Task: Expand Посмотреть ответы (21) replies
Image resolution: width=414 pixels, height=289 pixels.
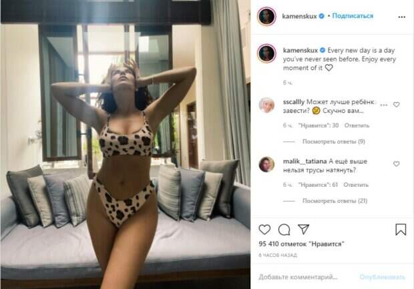Action: tap(335, 201)
